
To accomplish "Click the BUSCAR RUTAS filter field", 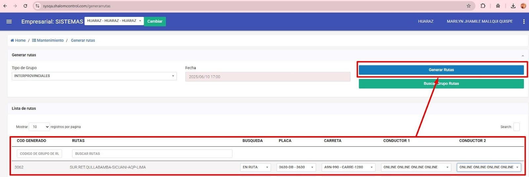I will (152, 154).
